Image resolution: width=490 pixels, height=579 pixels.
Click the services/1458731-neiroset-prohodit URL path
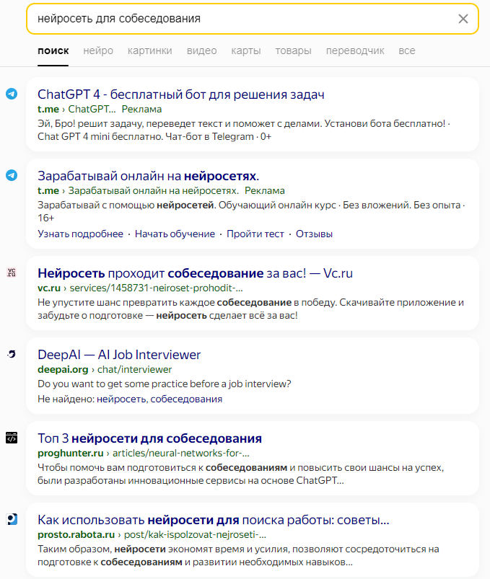tap(156, 288)
